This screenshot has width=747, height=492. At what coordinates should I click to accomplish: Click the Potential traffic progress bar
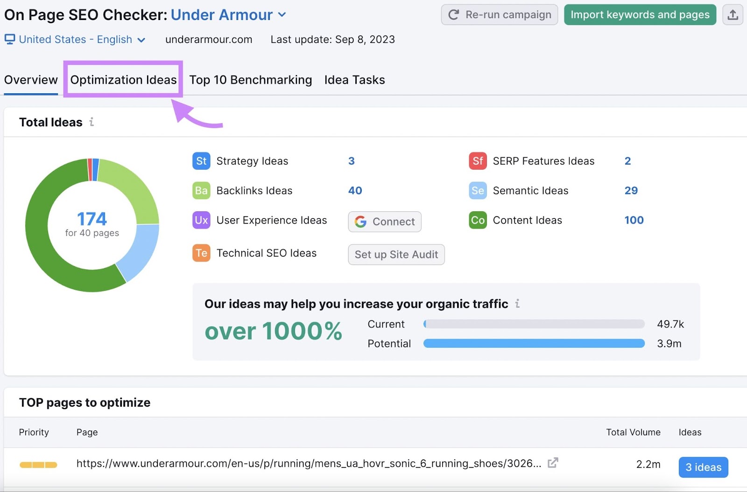coord(534,343)
